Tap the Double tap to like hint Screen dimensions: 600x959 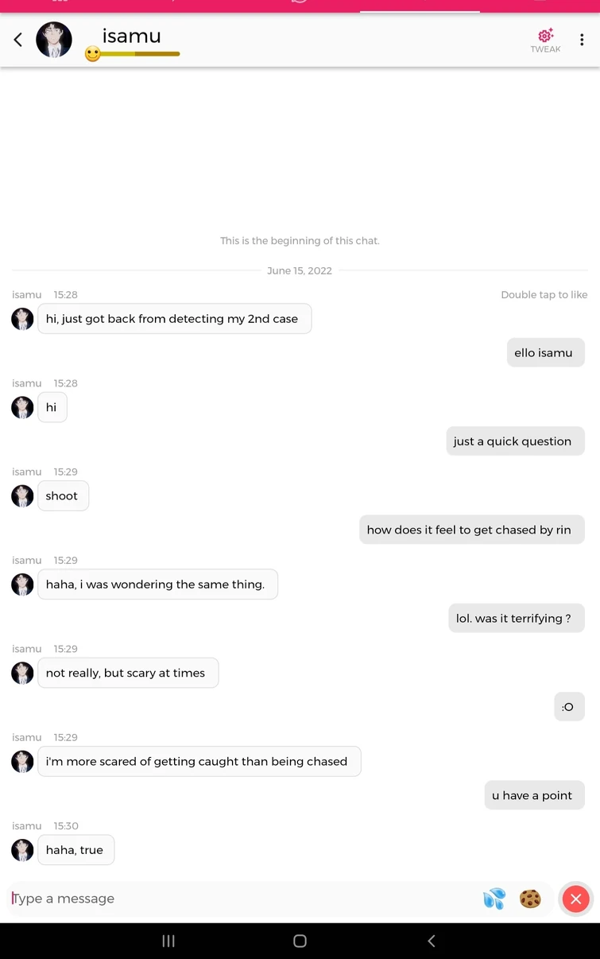pyautogui.click(x=544, y=294)
